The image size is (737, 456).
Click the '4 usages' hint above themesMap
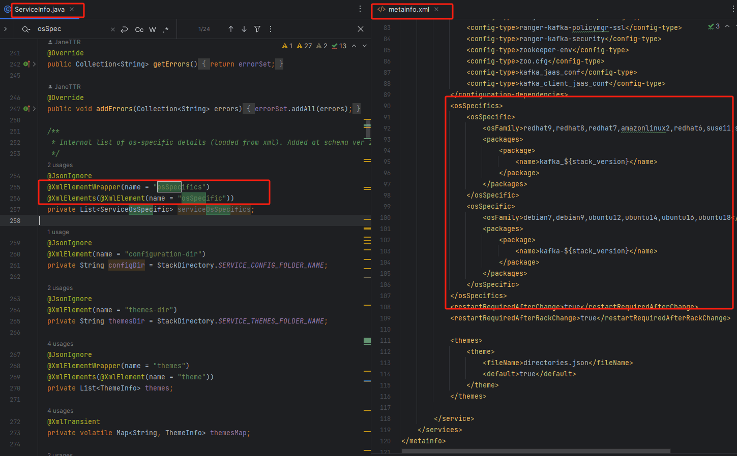60,411
